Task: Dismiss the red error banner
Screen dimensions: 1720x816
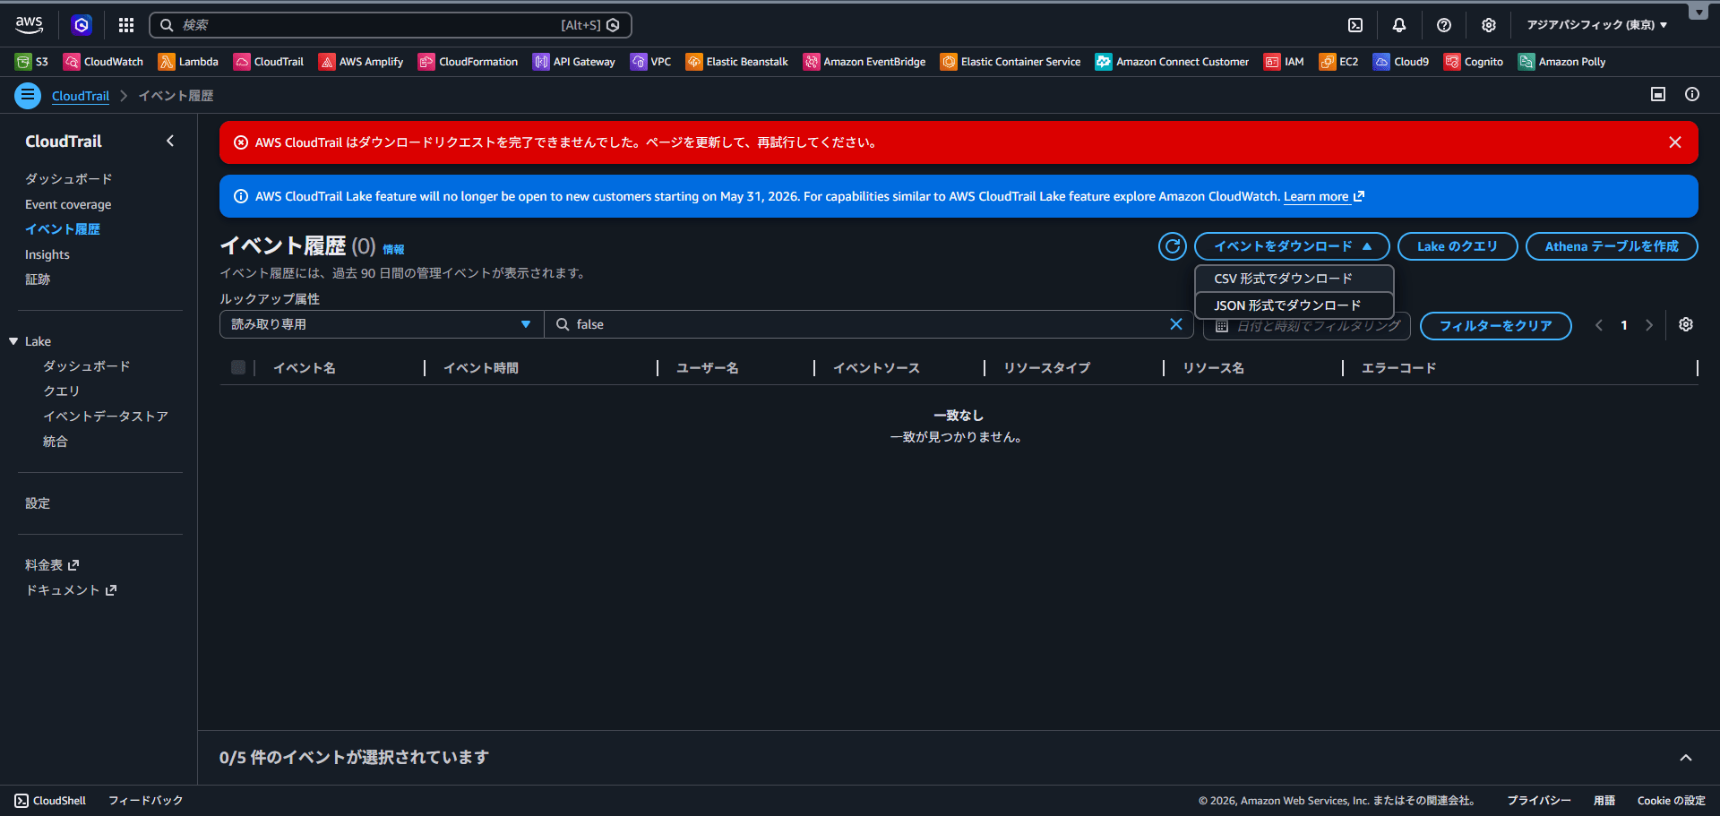Action: (1675, 142)
